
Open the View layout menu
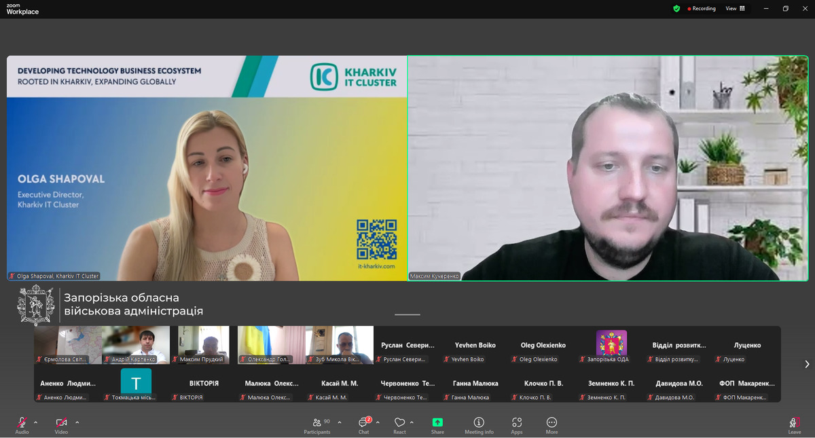tap(735, 9)
